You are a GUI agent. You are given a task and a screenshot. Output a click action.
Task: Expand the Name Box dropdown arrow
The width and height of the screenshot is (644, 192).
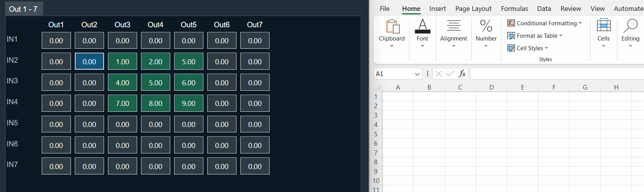pyautogui.click(x=417, y=74)
